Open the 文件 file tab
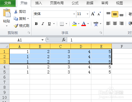Screen dimensions: 132x102 [8, 3]
